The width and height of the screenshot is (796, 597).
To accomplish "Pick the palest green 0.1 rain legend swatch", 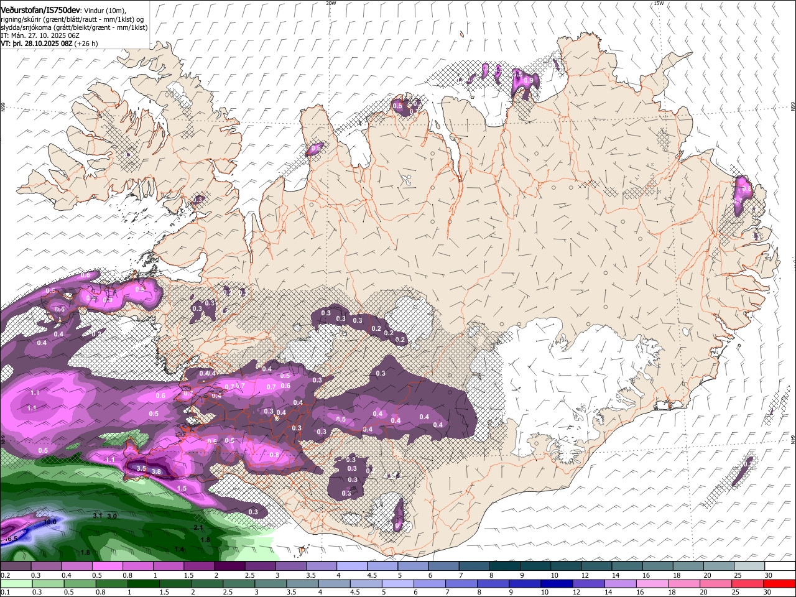I will (16, 583).
